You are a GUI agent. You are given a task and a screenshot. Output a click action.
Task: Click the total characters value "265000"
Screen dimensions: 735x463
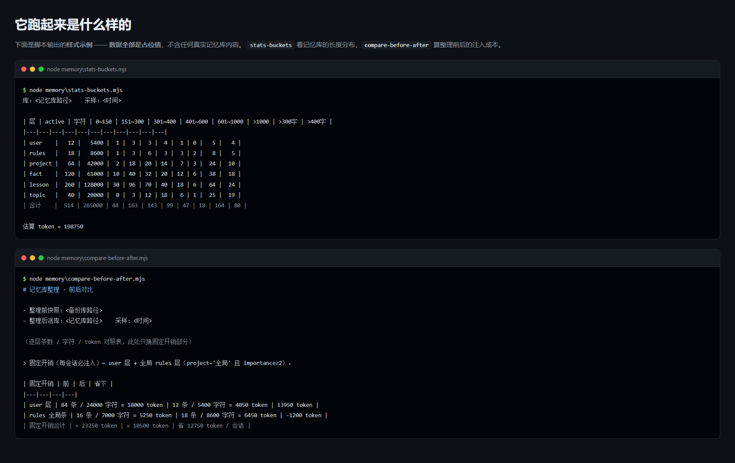93,205
